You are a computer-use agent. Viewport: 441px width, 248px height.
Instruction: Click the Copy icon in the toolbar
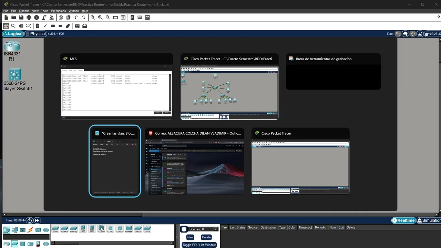pyautogui.click(x=61, y=18)
